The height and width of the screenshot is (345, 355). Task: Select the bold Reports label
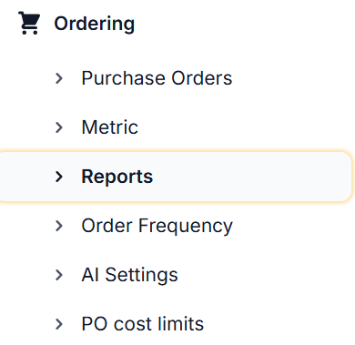pyautogui.click(x=117, y=177)
